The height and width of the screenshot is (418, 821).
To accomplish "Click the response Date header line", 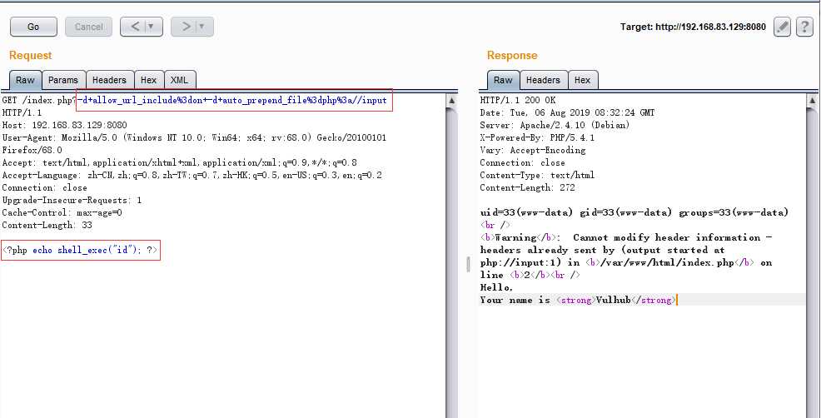I will (x=567, y=112).
